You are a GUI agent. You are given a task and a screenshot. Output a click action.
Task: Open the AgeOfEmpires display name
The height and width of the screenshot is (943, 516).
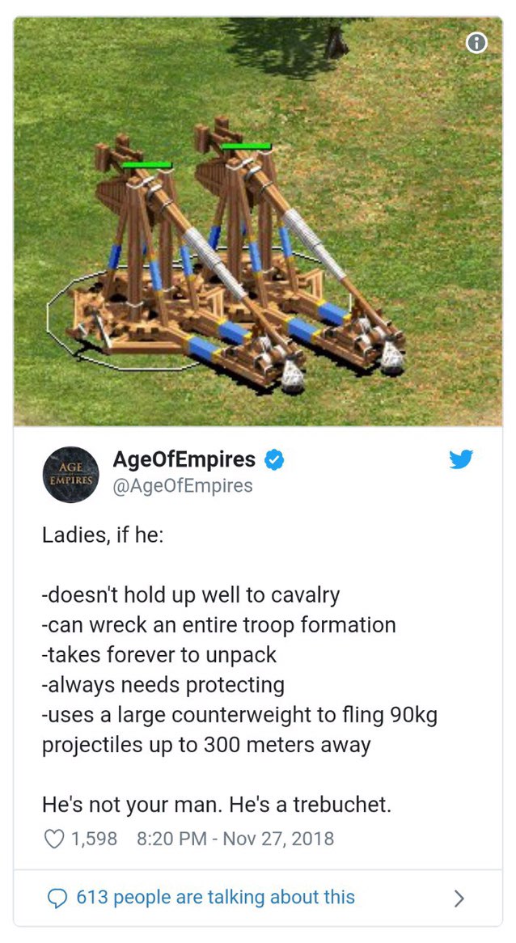point(184,459)
